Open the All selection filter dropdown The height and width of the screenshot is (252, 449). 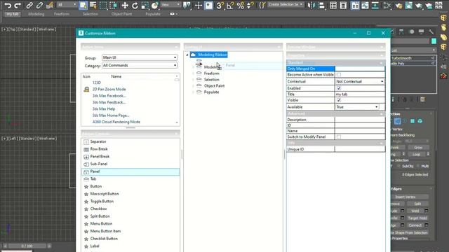[x=67, y=5]
